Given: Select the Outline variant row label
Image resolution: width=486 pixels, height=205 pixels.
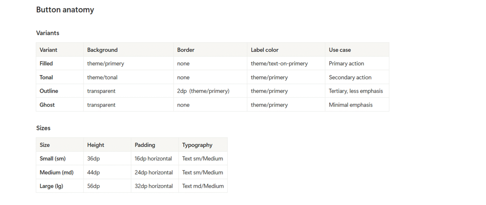Looking at the screenshot, I should coord(49,91).
